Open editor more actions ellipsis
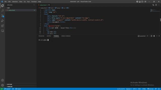Screen dimensions: 161x90 click(159, 5)
